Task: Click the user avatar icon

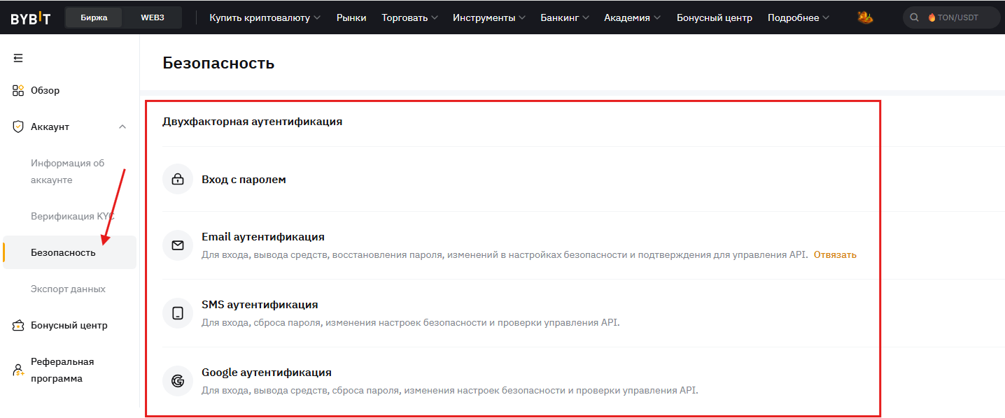Action: [x=865, y=17]
